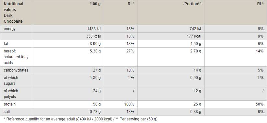267x123 pixels.
Task: Click the 100% protein RI value
Action: (129, 104)
